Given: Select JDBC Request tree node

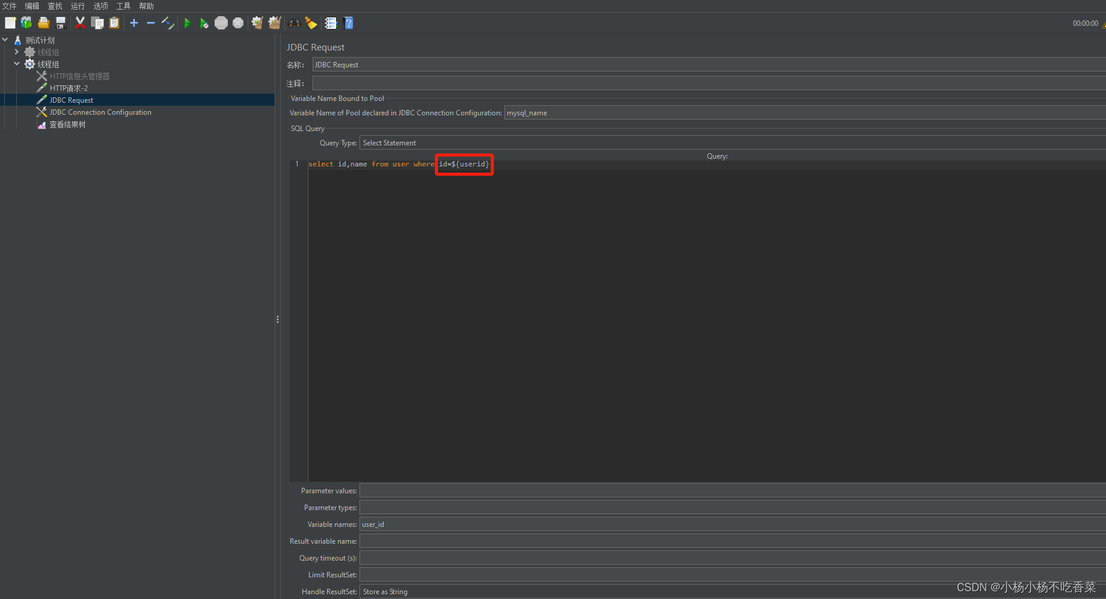Looking at the screenshot, I should 71,100.
